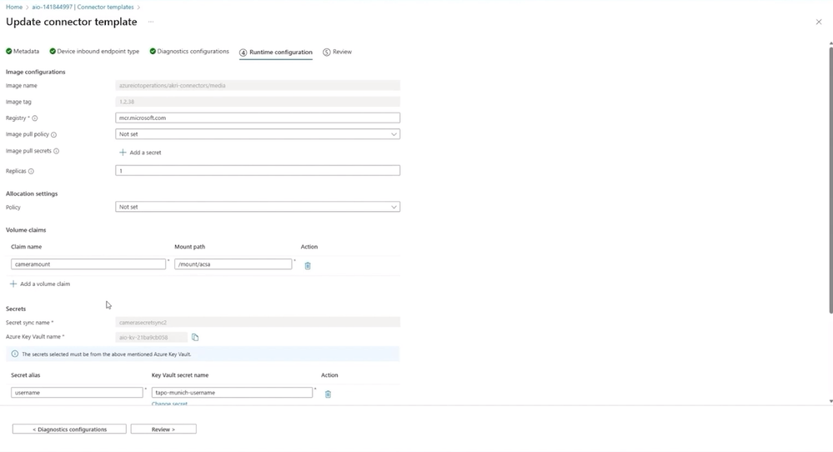Edit the cameramount claim name field
The height and width of the screenshot is (452, 833).
[88, 264]
